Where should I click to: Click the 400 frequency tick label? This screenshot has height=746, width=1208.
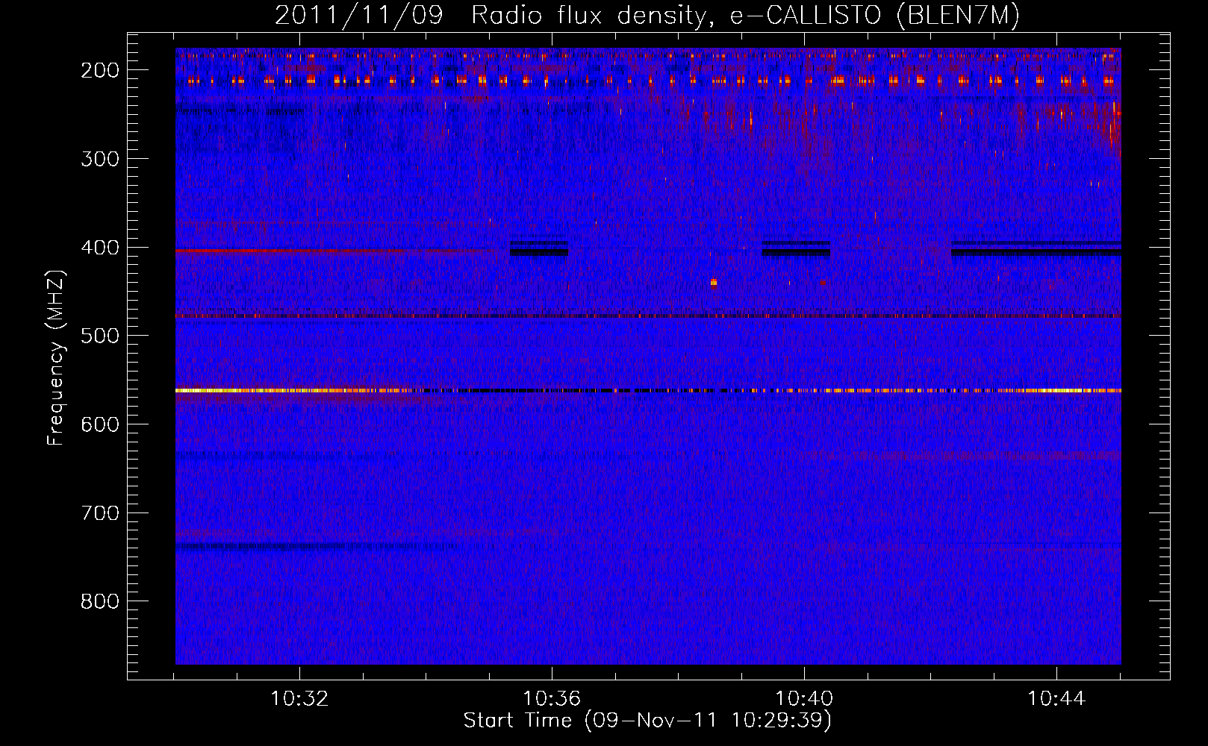tap(100, 248)
